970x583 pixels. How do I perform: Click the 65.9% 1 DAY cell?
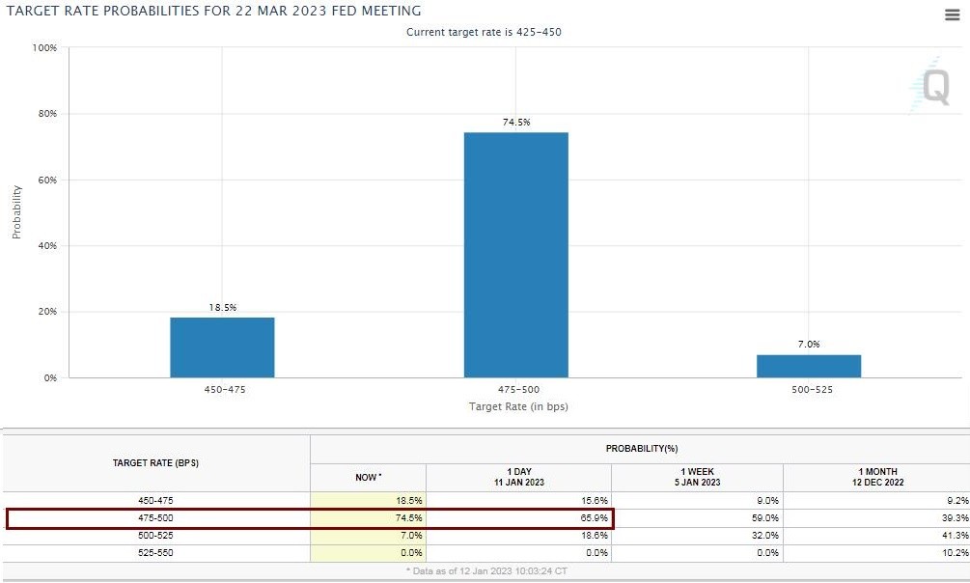click(518, 518)
